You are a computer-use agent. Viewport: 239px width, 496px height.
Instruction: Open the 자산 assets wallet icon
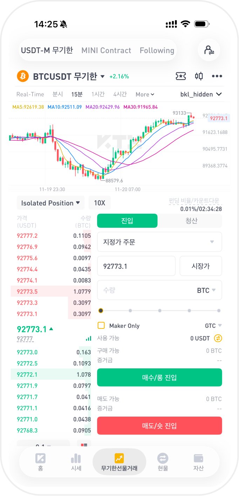198,462
